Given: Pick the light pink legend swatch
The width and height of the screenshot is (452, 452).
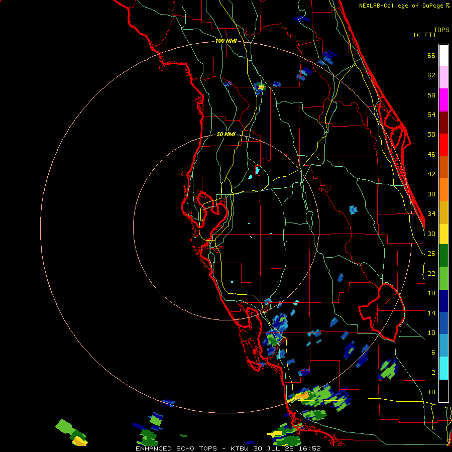Looking at the screenshot, I should tap(443, 77).
